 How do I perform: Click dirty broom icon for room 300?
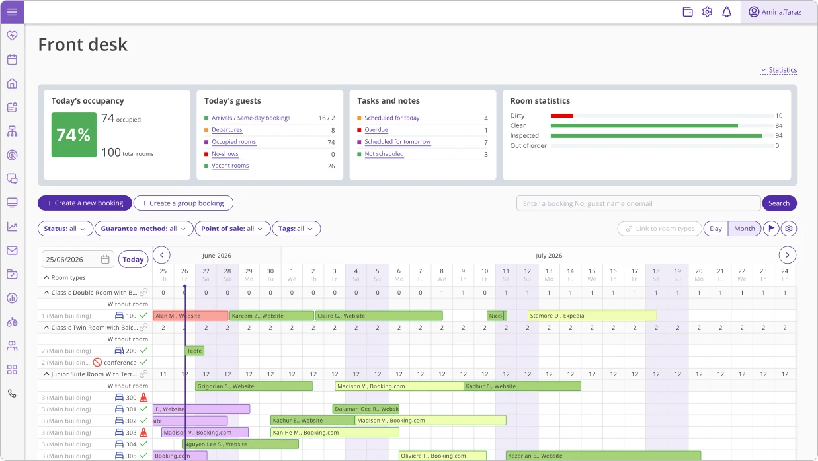pyautogui.click(x=143, y=398)
